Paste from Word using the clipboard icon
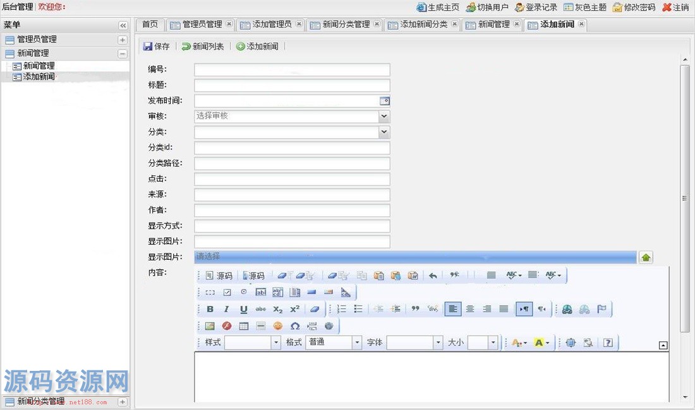Viewport: 695px width, 410px height. pyautogui.click(x=413, y=276)
